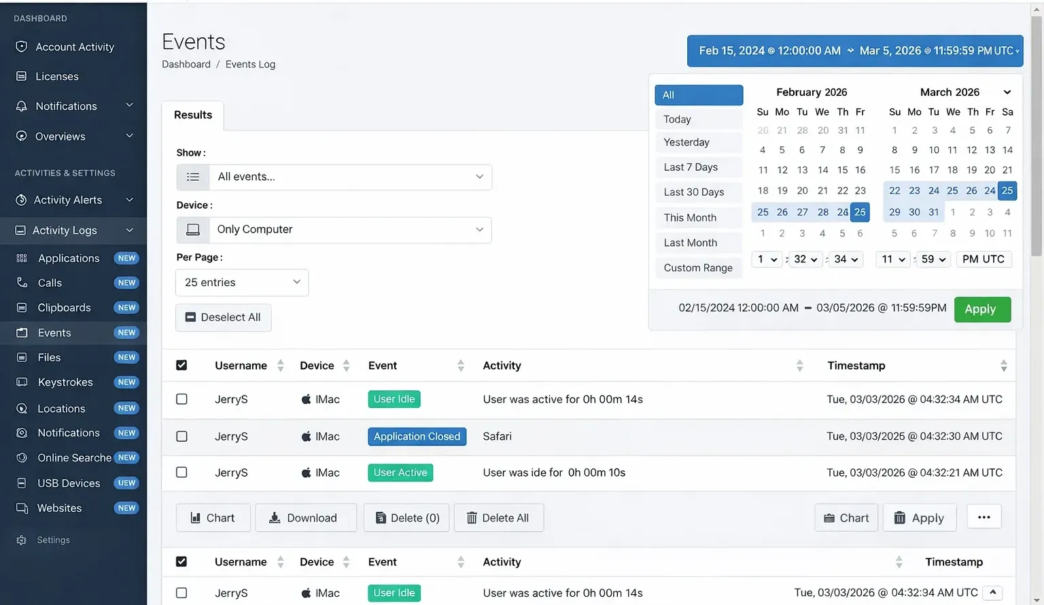The image size is (1044, 605).
Task: Check the row with the Safari Application Closed event
Action: (181, 436)
